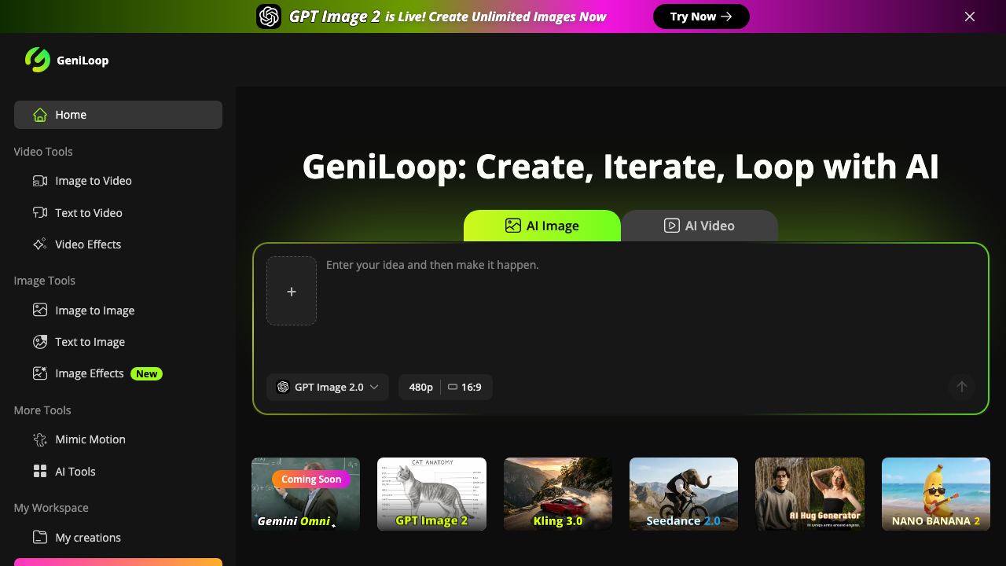The image size is (1006, 566).
Task: Click the Coming Soon badge on Gemini Omni
Action: click(x=311, y=479)
